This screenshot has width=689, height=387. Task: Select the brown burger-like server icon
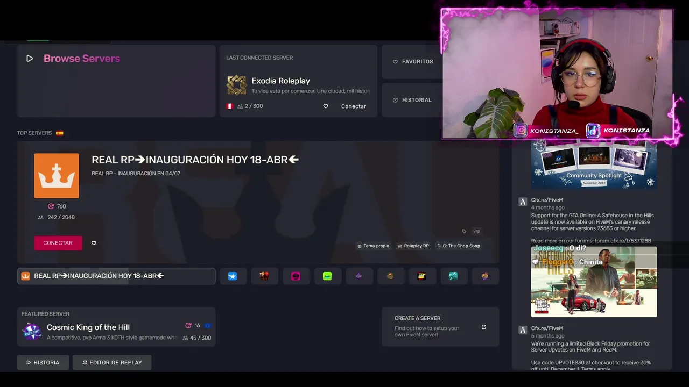[x=390, y=276]
